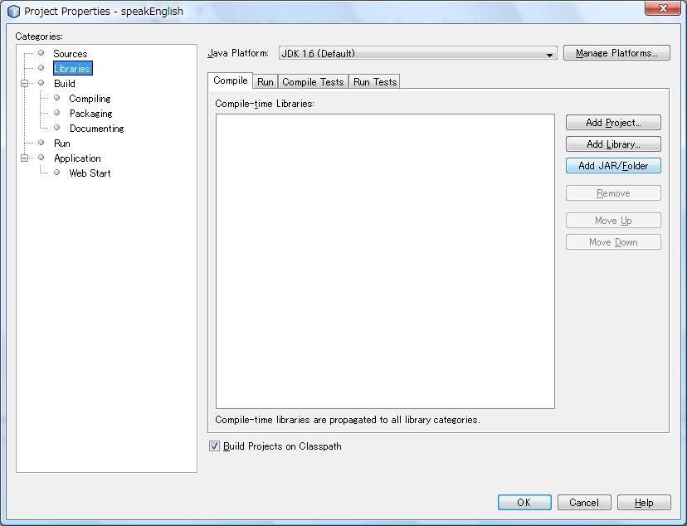Toggle Build Projects on Classpath checkbox
The height and width of the screenshot is (526, 687).
coord(214,446)
